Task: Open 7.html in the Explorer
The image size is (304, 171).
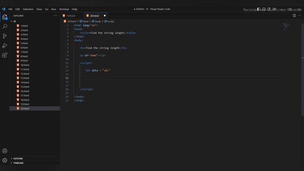Action: point(35,52)
